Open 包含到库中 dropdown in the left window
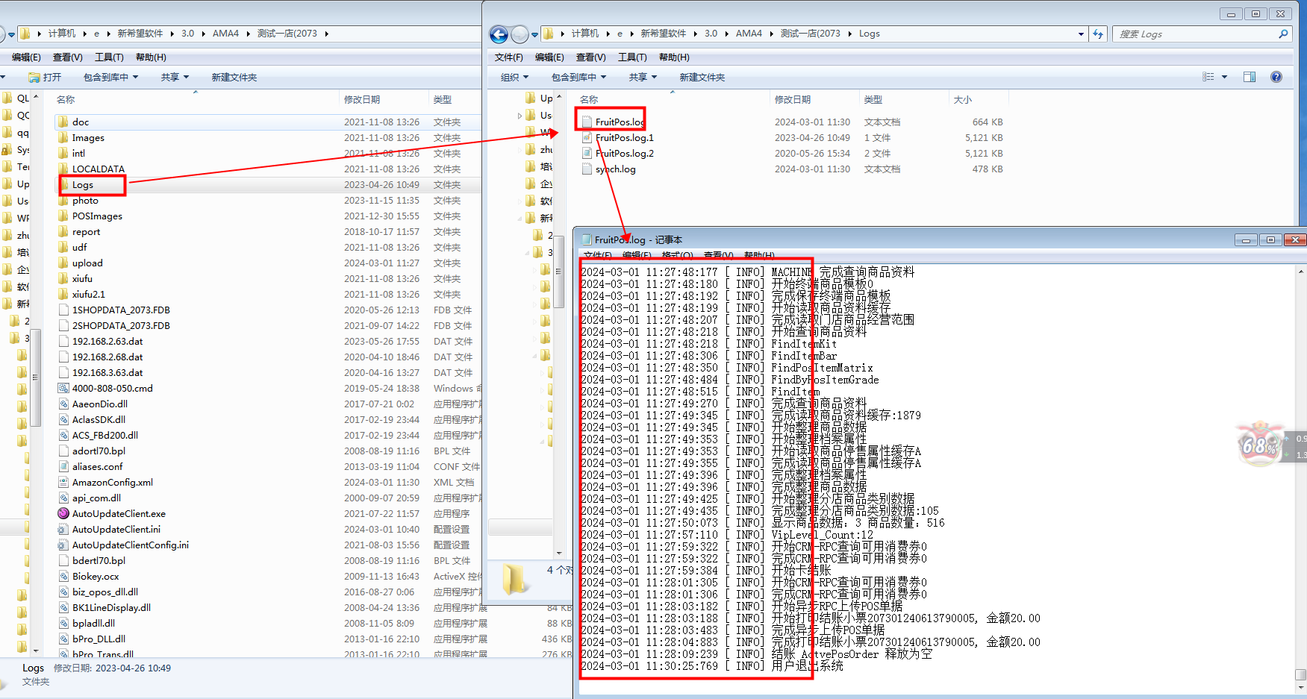The height and width of the screenshot is (699, 1307). tap(110, 77)
